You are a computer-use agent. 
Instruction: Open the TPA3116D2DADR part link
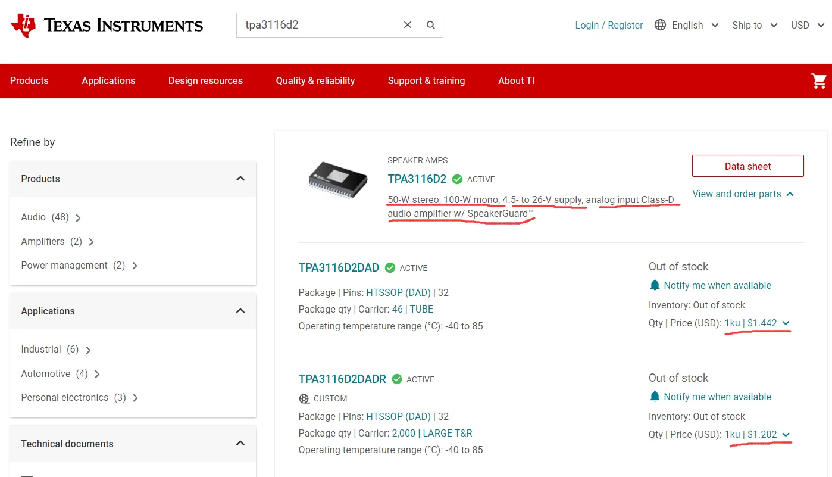click(342, 379)
